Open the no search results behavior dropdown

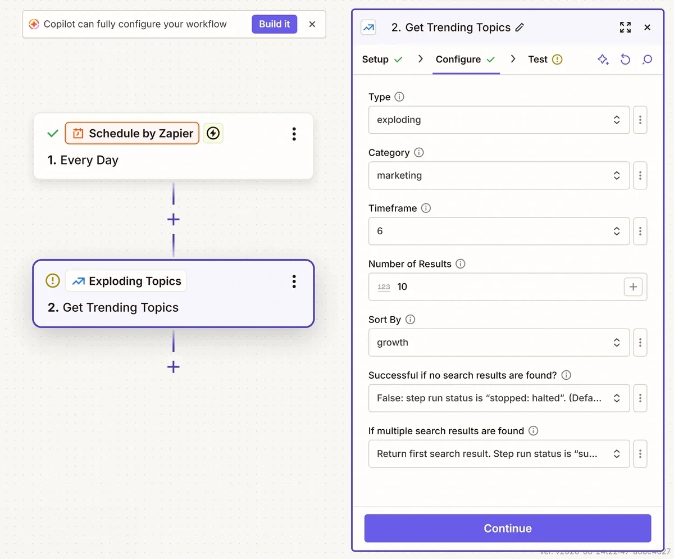[x=499, y=398]
